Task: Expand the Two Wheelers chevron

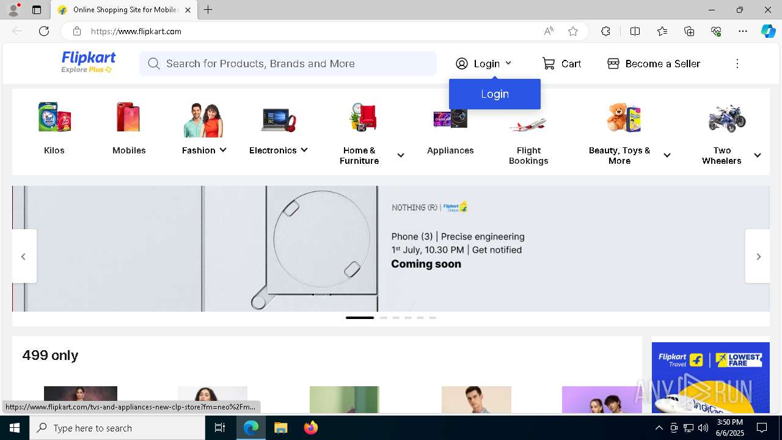Action: click(758, 155)
